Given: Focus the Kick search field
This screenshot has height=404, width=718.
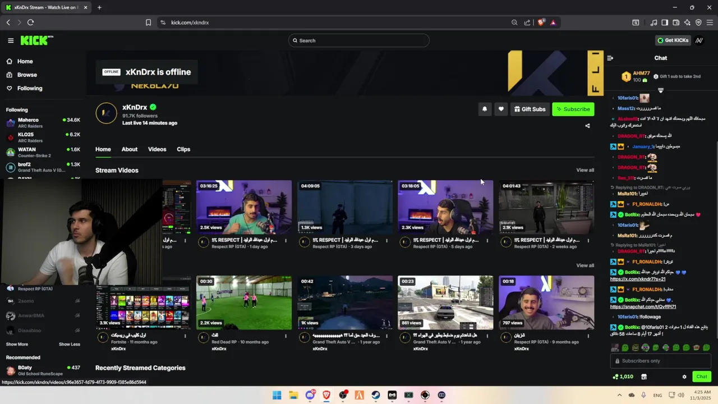Looking at the screenshot, I should point(359,40).
